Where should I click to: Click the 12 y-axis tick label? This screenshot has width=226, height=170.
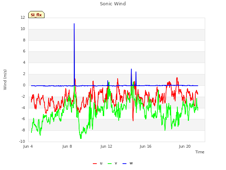pos(23,18)
